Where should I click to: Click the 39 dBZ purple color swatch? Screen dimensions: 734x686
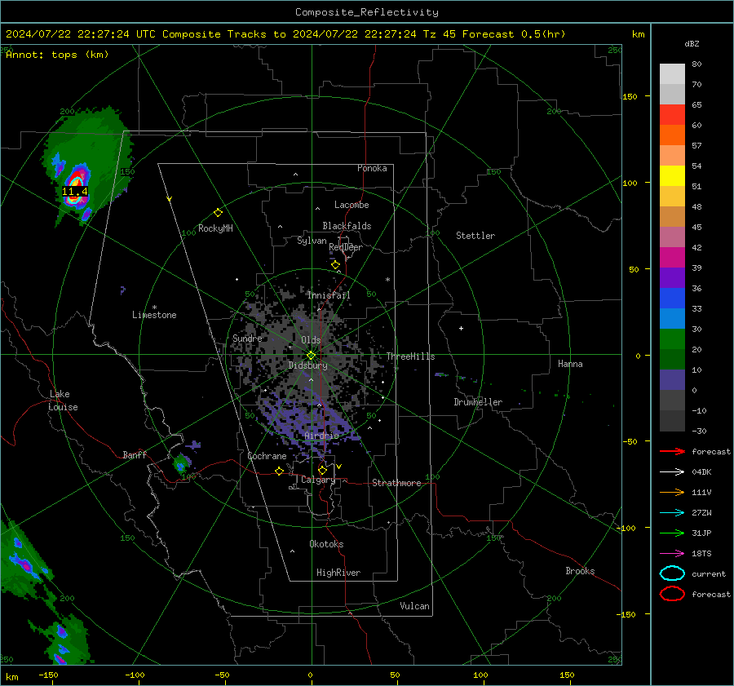pos(672,277)
